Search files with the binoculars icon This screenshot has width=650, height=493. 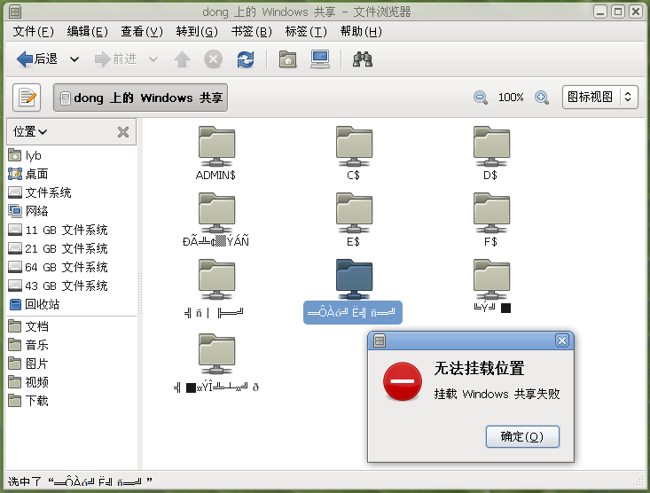363,59
